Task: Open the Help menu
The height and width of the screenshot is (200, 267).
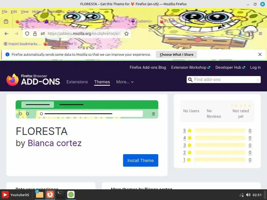Action: point(84,11)
